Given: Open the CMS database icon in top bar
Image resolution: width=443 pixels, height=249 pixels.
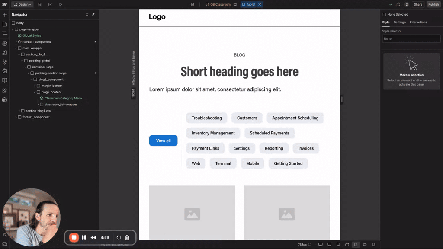Looking at the screenshot, I should point(39,4).
